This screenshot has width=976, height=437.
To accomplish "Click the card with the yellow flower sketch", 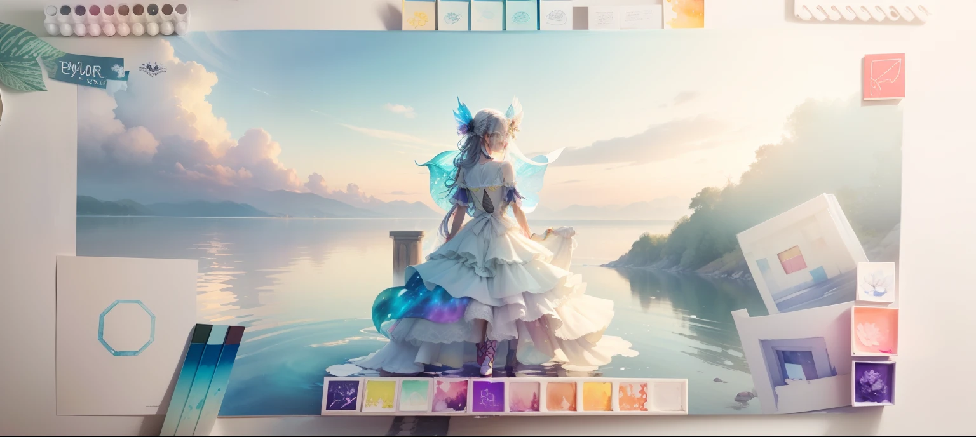I will [x=419, y=16].
